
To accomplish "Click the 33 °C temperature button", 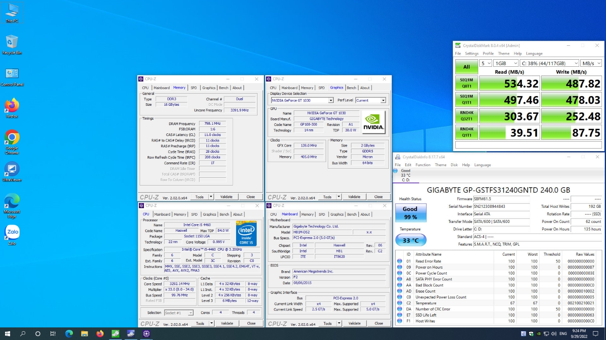I will [x=410, y=241].
